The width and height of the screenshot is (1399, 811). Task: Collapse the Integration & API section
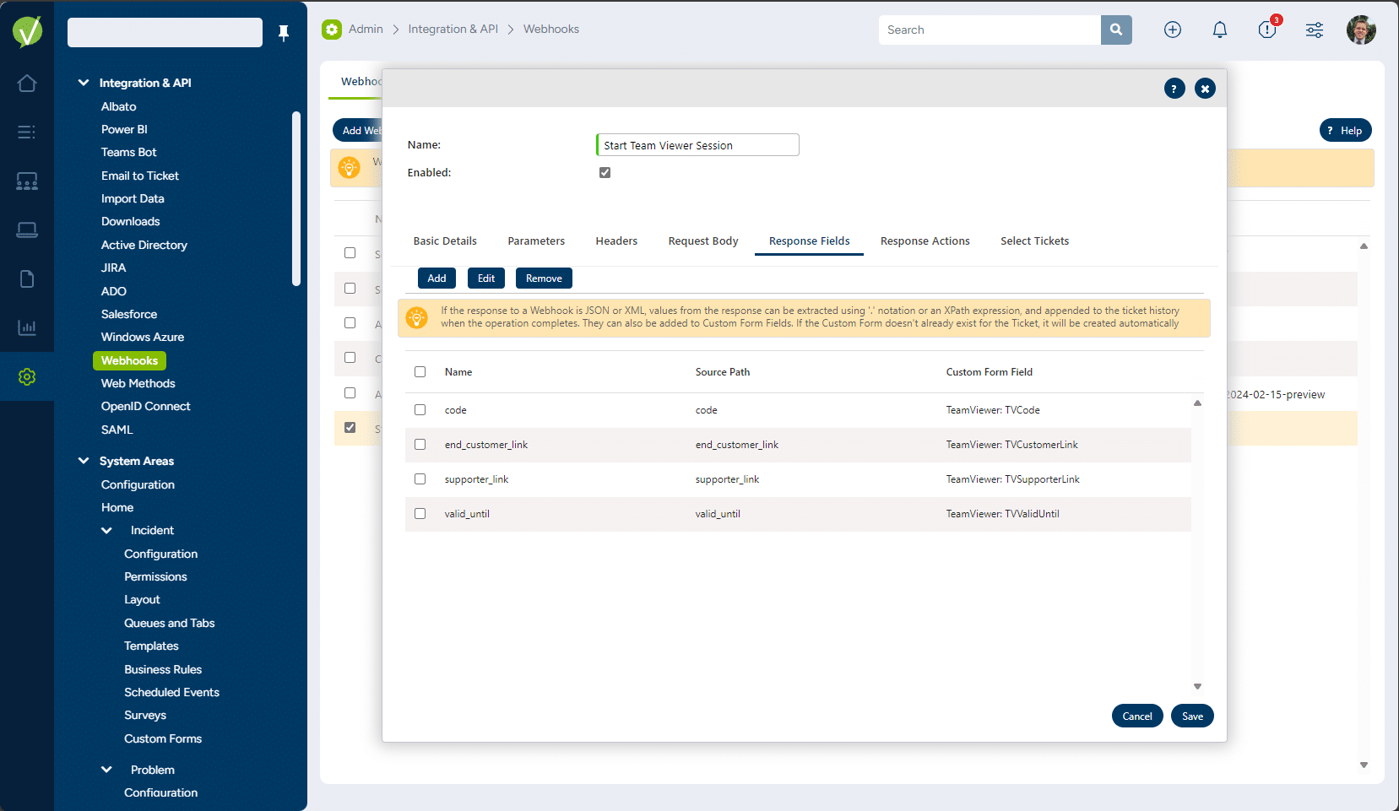point(84,82)
